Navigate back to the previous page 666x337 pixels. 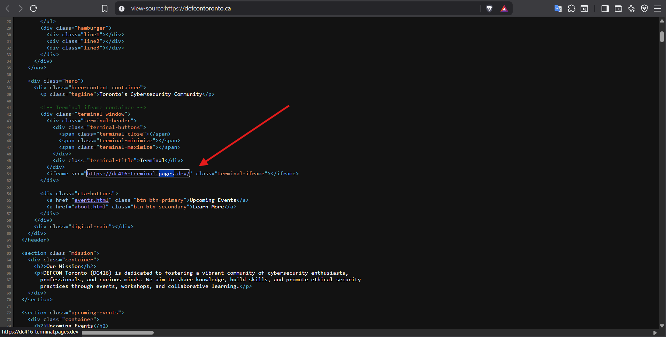click(7, 8)
